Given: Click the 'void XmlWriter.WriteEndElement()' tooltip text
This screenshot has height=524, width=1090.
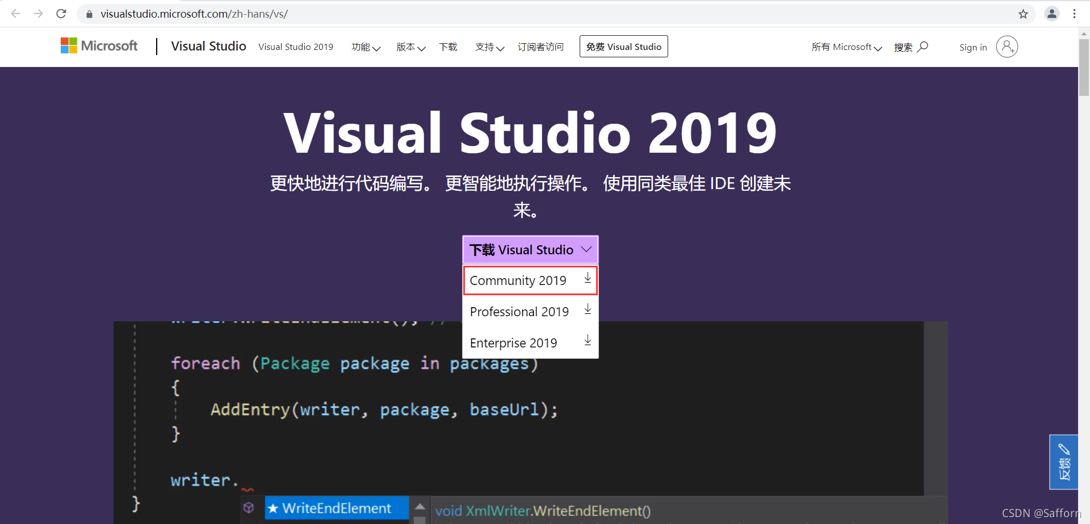Looking at the screenshot, I should point(543,511).
